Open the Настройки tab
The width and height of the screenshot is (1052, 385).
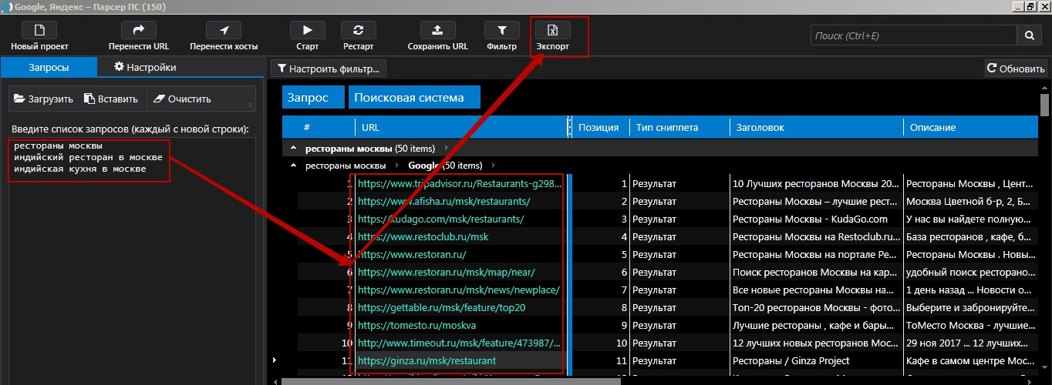pos(145,67)
